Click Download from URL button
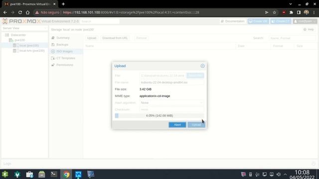The height and width of the screenshot is (179, 319). [115, 38]
